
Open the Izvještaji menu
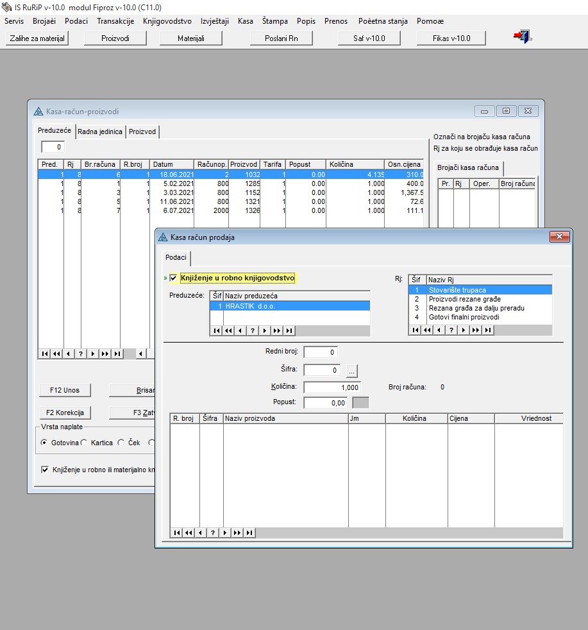[214, 21]
